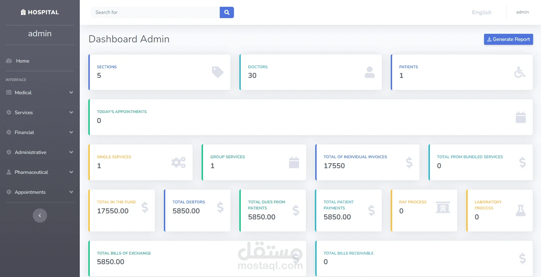Click calendar icon on Group Services card
Screen dimensions: 541x277
294,163
